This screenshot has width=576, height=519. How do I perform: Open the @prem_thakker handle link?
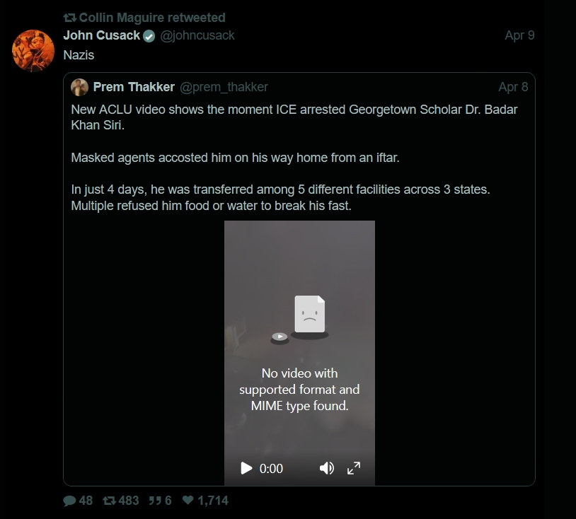pos(224,87)
